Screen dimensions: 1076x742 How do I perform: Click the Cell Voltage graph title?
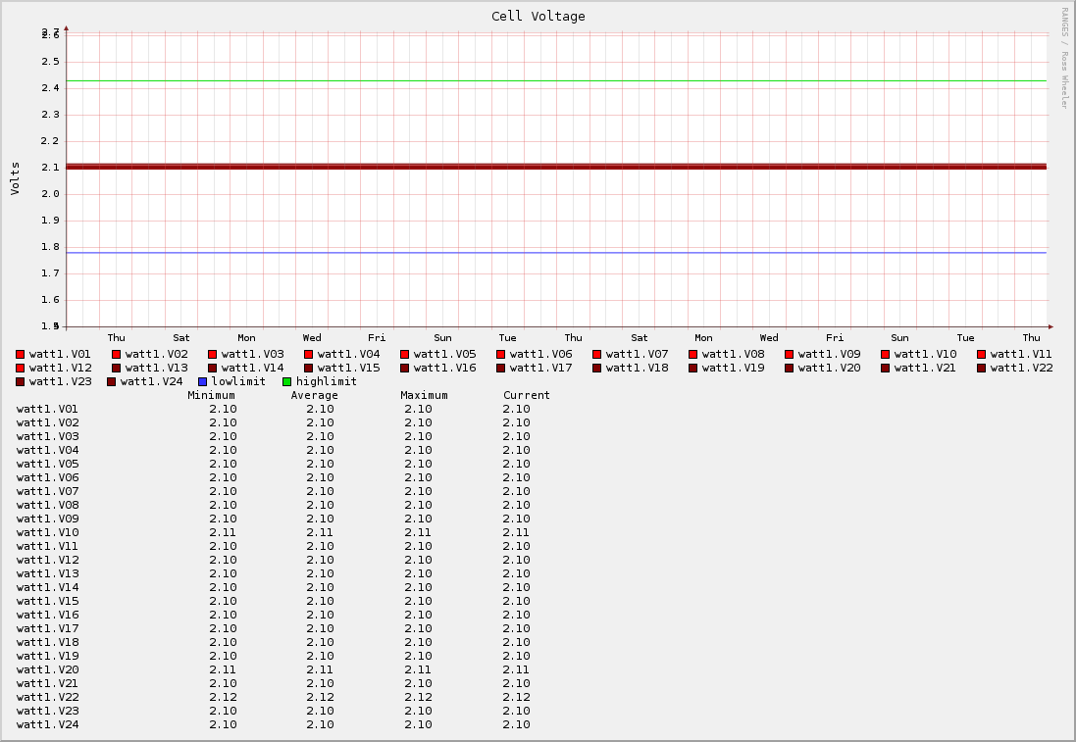click(538, 16)
